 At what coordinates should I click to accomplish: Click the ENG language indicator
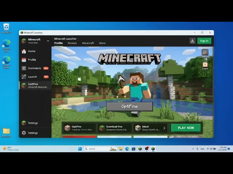coord(202,149)
